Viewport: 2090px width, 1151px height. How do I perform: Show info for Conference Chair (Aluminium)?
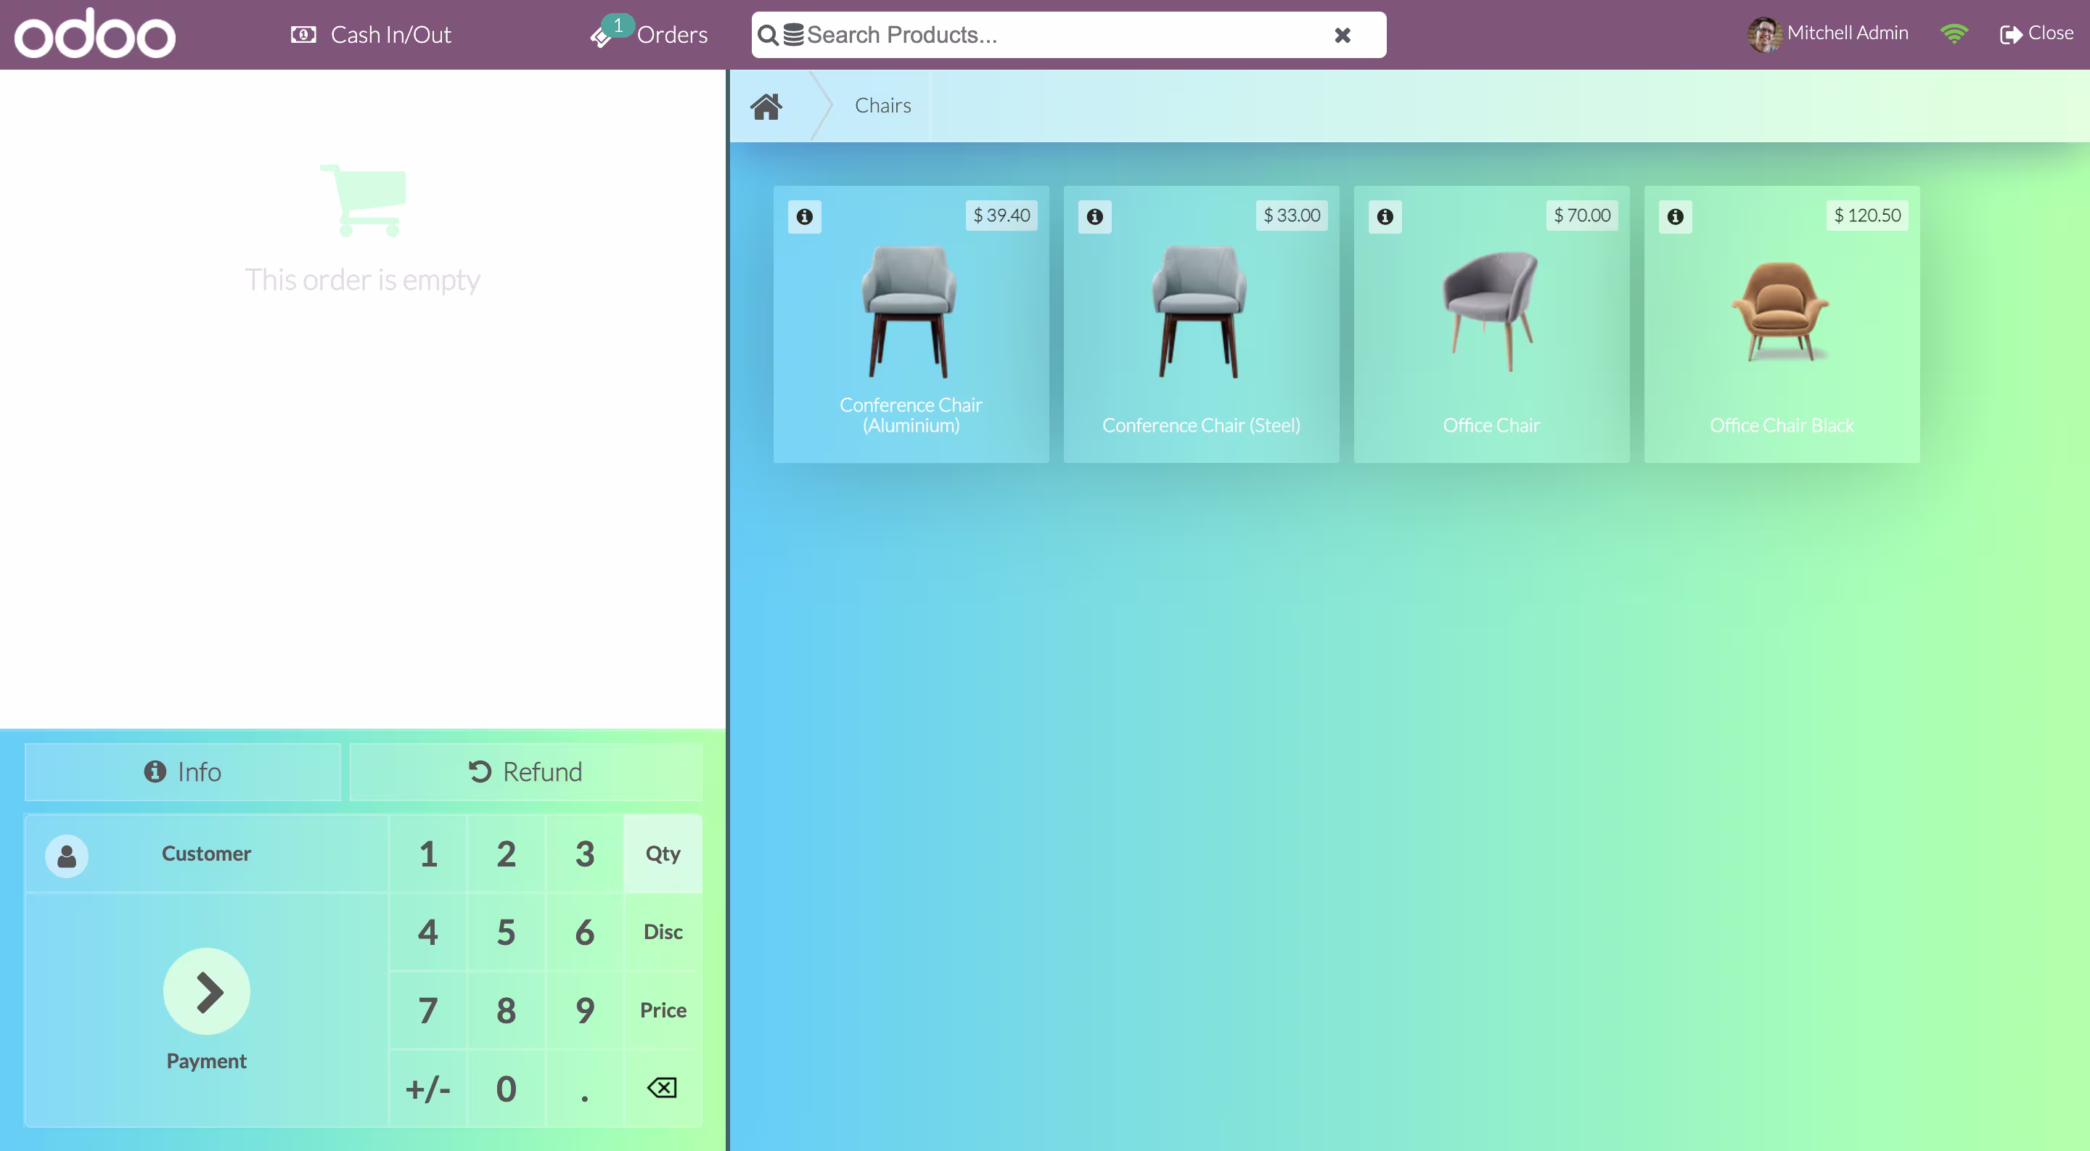[804, 216]
